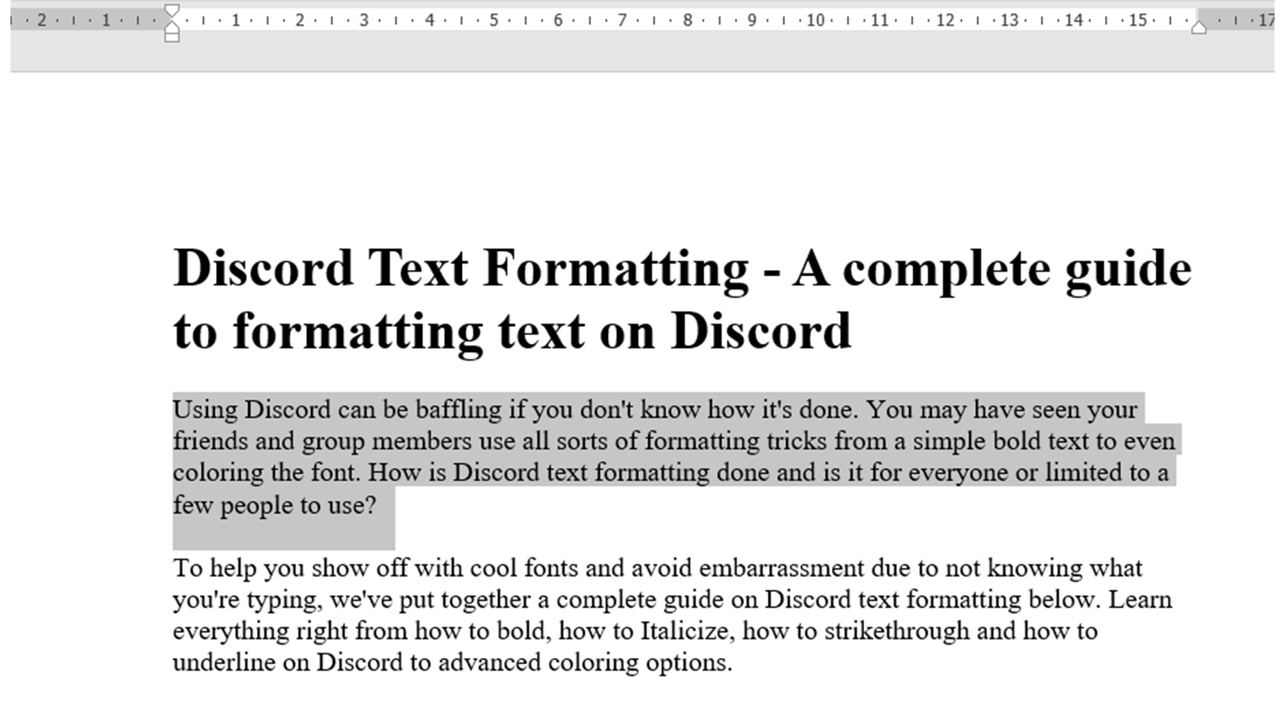The height and width of the screenshot is (723, 1285).
Task: Click "advanced coloring options." at paragraph end
Action: (585, 663)
